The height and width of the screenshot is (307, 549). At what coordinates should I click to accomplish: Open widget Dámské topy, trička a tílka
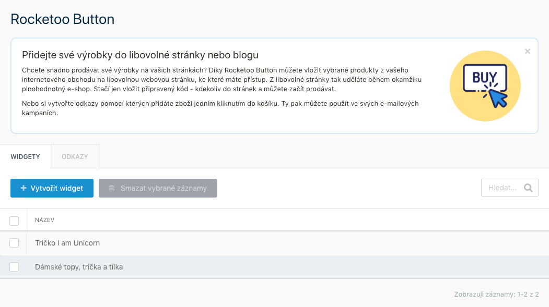(x=79, y=267)
